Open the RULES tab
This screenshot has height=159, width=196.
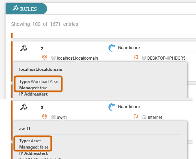[26, 9]
